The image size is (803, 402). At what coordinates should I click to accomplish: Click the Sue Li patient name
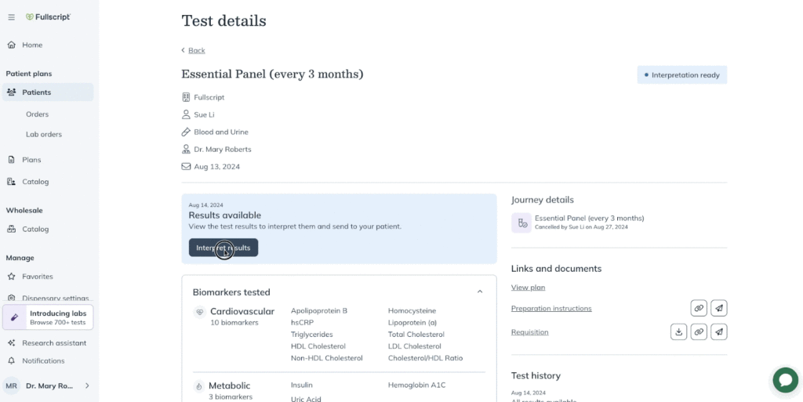point(205,115)
